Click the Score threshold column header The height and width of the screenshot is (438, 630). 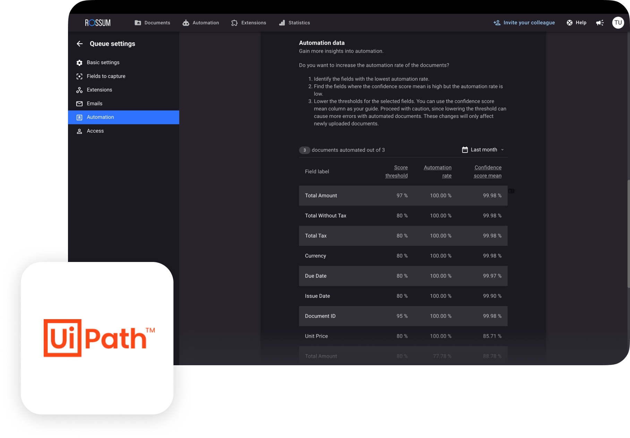coord(397,172)
